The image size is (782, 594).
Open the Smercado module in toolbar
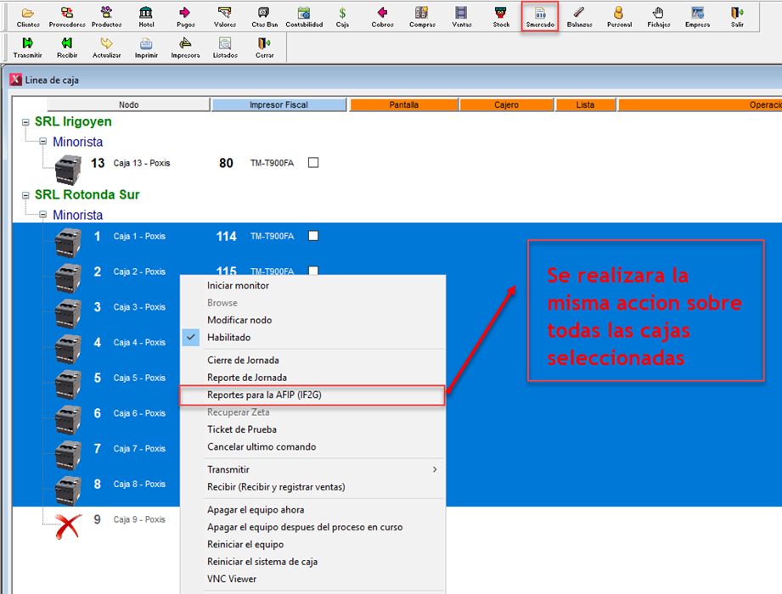(540, 16)
